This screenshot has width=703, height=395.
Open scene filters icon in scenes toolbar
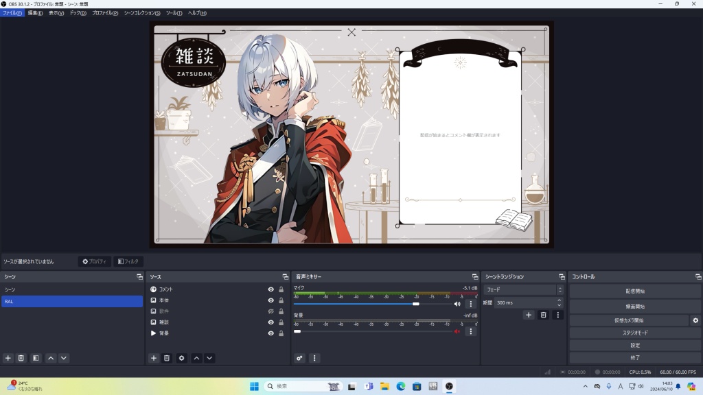pyautogui.click(x=36, y=358)
